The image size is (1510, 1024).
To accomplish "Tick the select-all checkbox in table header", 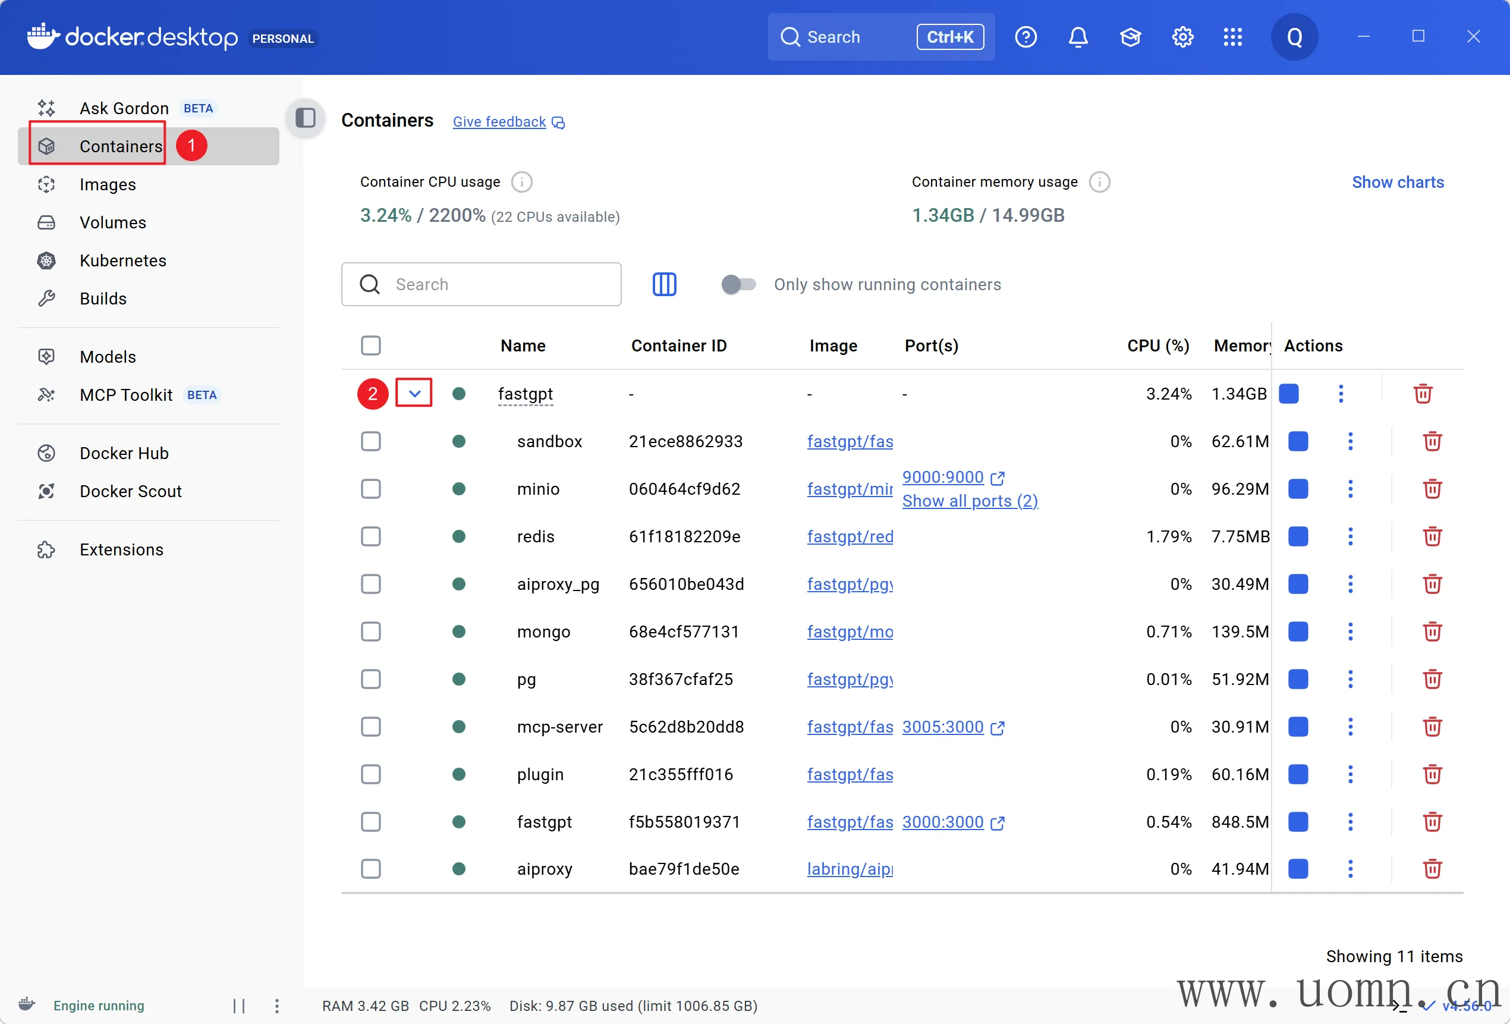I will pyautogui.click(x=371, y=345).
